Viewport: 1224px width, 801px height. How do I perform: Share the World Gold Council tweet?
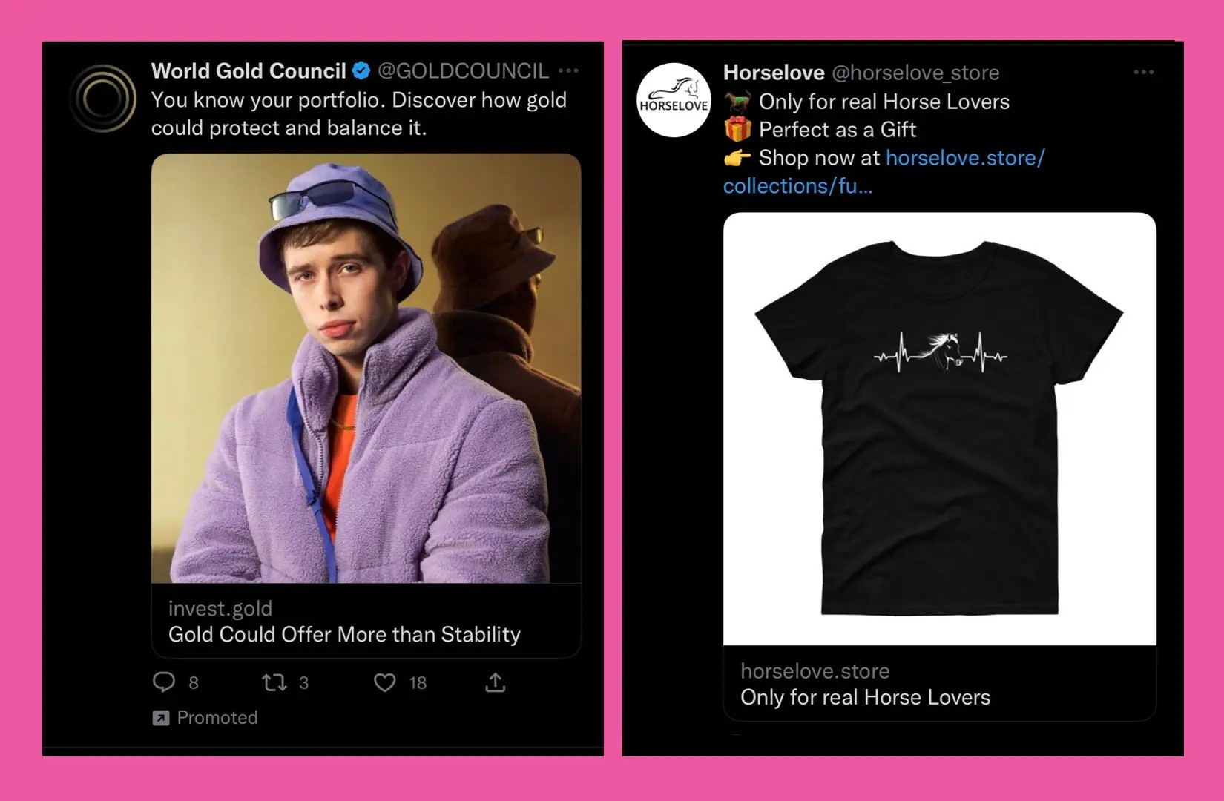[x=496, y=682]
